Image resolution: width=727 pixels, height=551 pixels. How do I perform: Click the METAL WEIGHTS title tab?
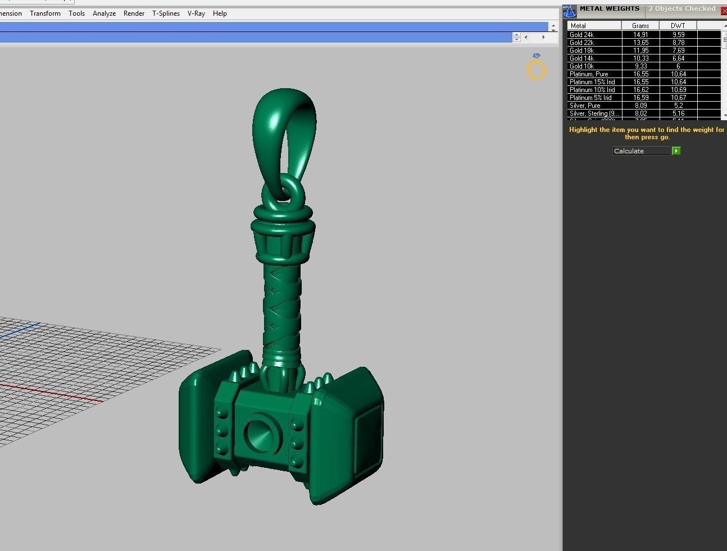(x=610, y=8)
